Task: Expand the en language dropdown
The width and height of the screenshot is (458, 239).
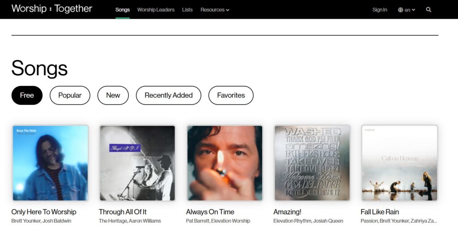Action: (410, 10)
